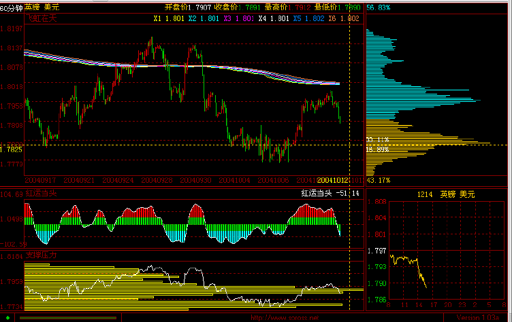Select the X5 1.802 blue legend
This screenshot has height=322, width=512.
(308, 18)
